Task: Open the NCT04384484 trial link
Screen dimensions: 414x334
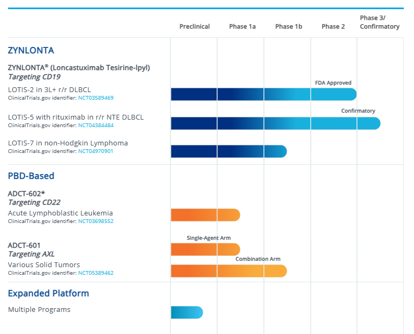Action: click(x=96, y=126)
